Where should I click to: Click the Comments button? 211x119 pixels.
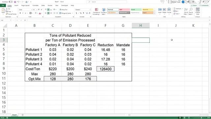pyautogui.click(x=204, y=5)
